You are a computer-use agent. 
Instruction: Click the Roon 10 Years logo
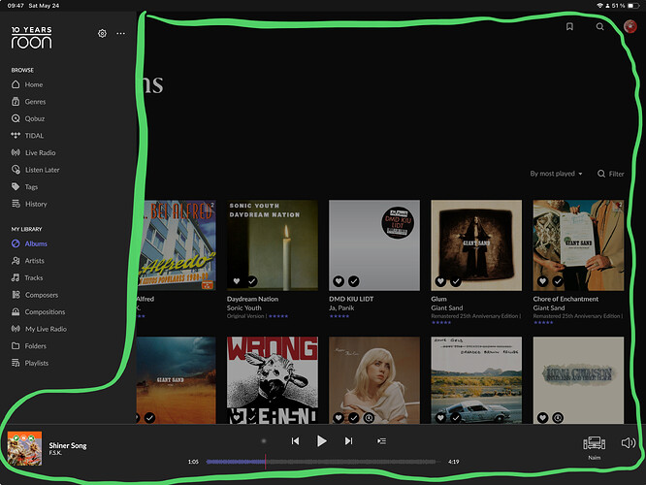coord(32,38)
